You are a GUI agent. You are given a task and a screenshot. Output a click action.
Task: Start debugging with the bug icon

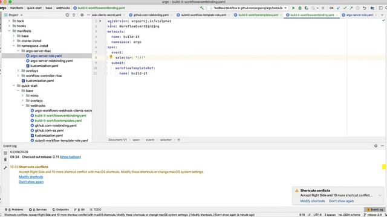coord(300,8)
